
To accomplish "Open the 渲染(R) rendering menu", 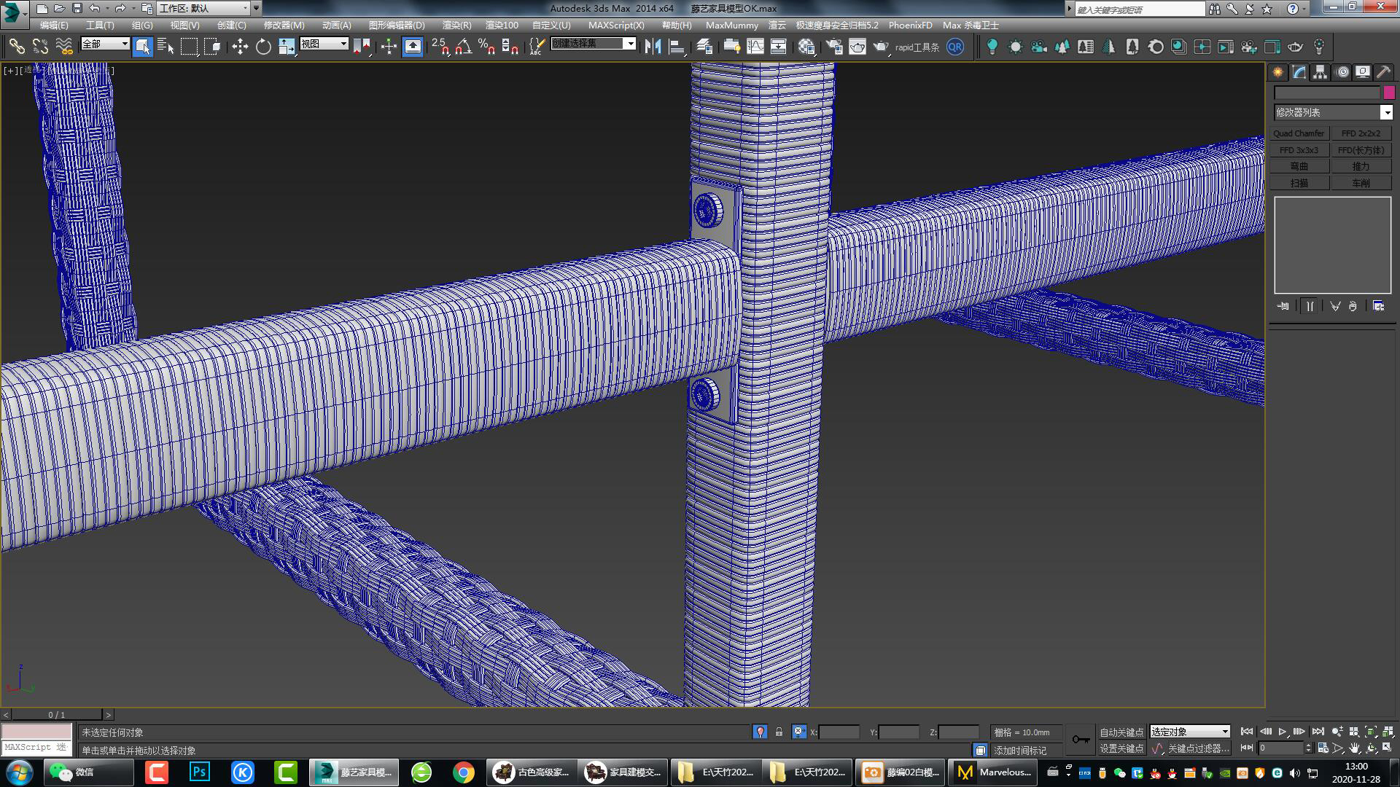I will (x=456, y=25).
